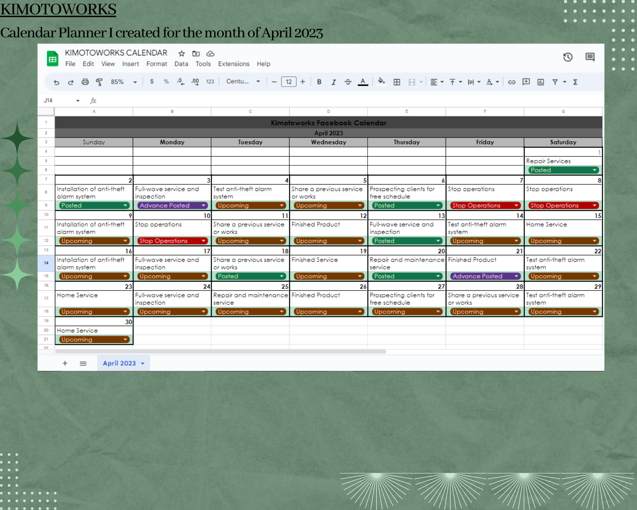
Task: Open the Insert menu
Action: (x=131, y=64)
